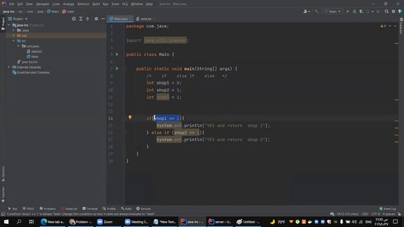Screen dimensions: 404x227
Task: Click fold toggle beside main method
Action: (124, 69)
